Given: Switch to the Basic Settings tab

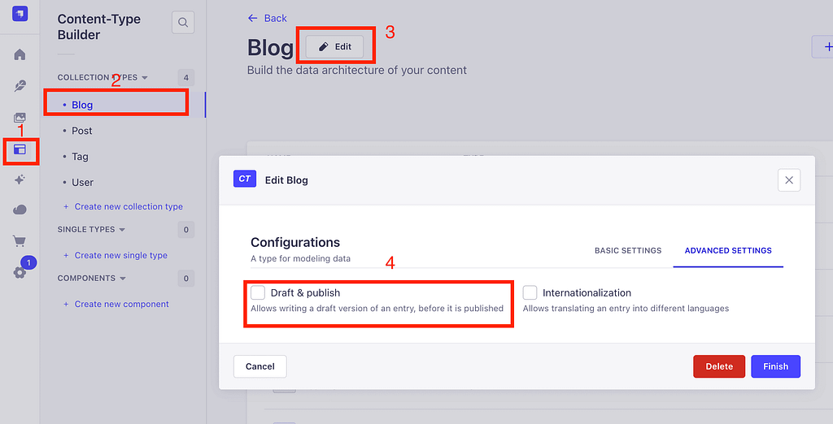Looking at the screenshot, I should tap(628, 250).
